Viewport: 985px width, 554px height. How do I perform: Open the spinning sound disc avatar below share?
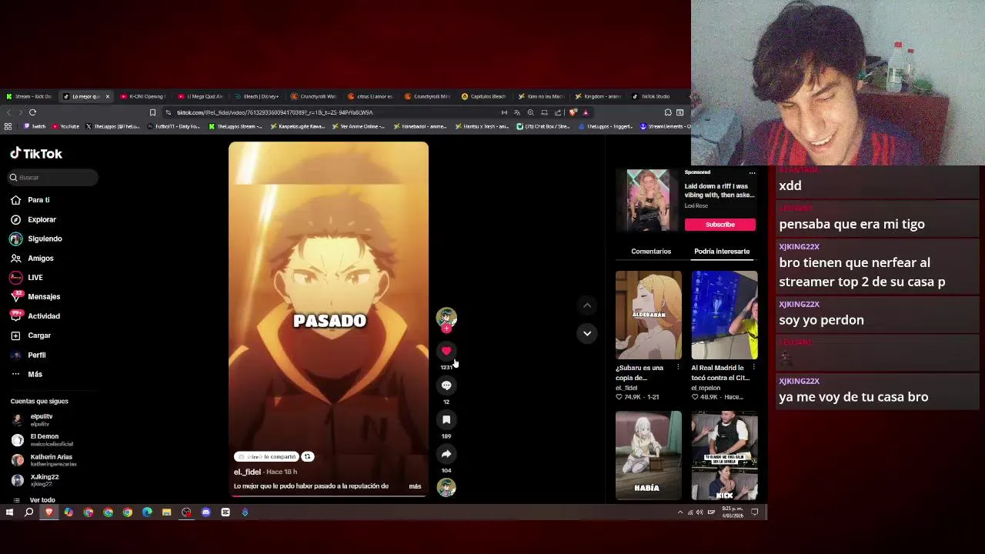pyautogui.click(x=446, y=487)
